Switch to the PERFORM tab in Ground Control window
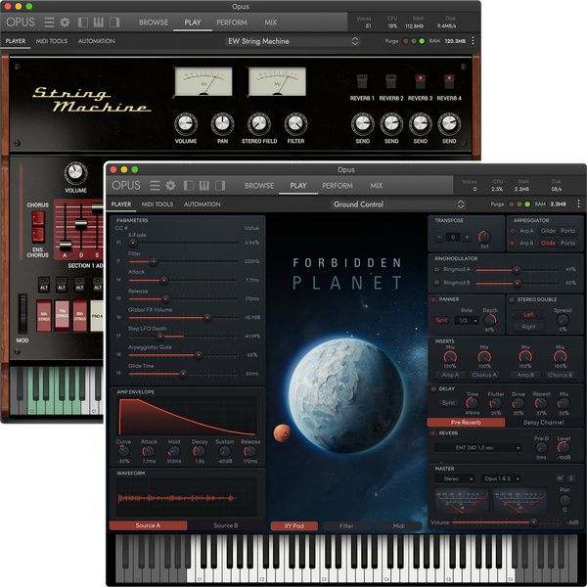Viewport: 587px width, 587px height. coord(337,186)
